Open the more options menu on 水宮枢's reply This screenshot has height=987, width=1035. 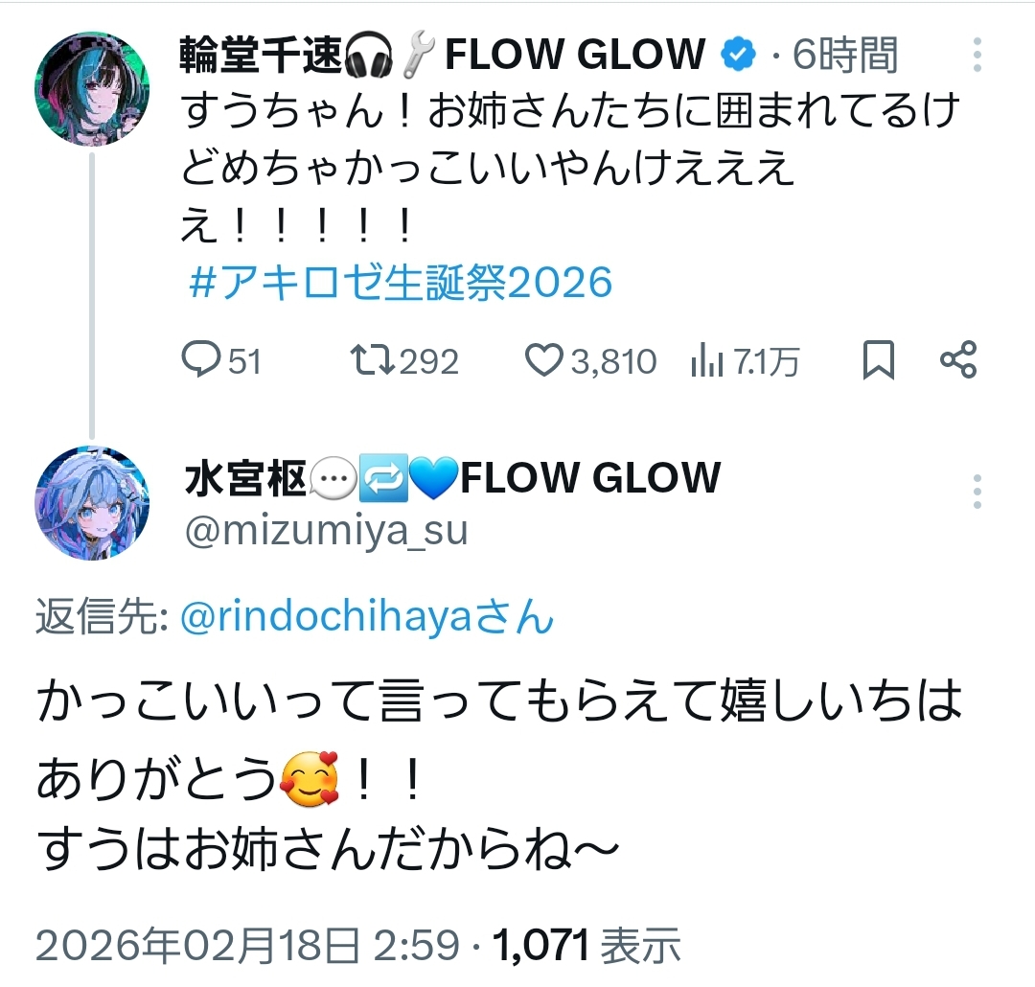coord(977,491)
